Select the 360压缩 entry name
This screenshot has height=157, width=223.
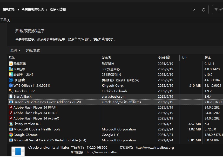[19, 69]
